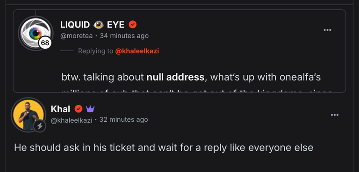Click the 32 minutes ago timestamp
359x172 pixels.
[x=123, y=119]
